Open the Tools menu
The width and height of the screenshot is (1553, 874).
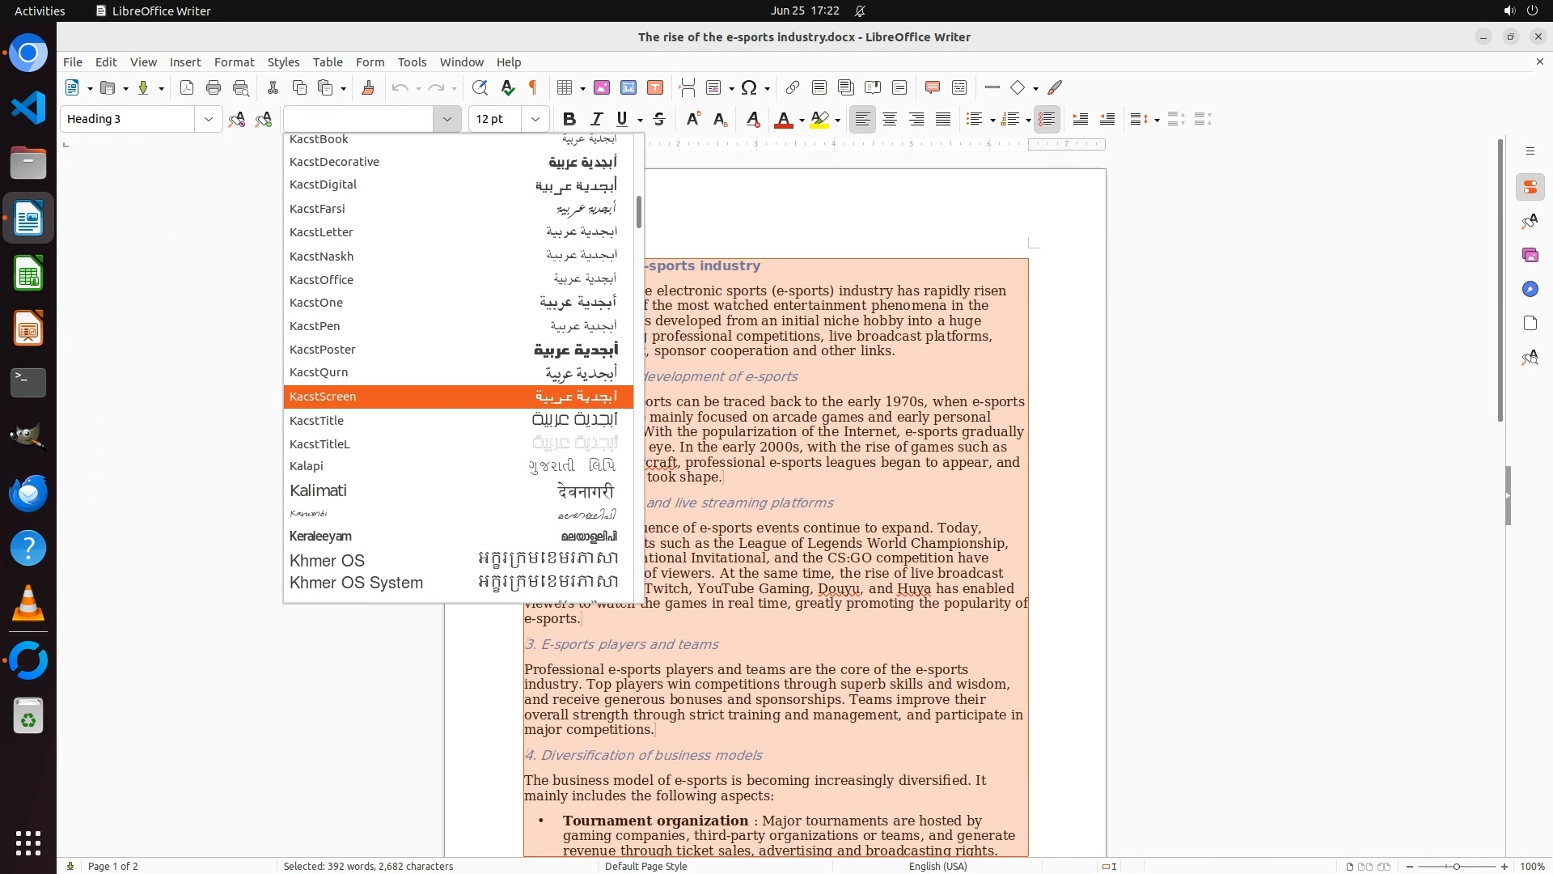click(412, 62)
